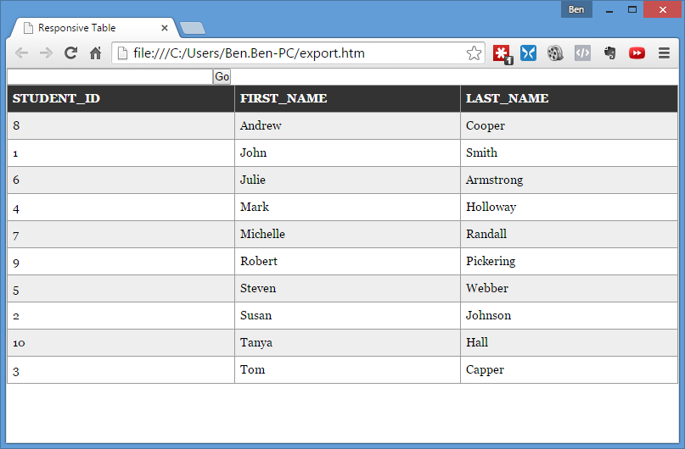Reload the export.htm page
The height and width of the screenshot is (449, 685).
click(x=71, y=53)
